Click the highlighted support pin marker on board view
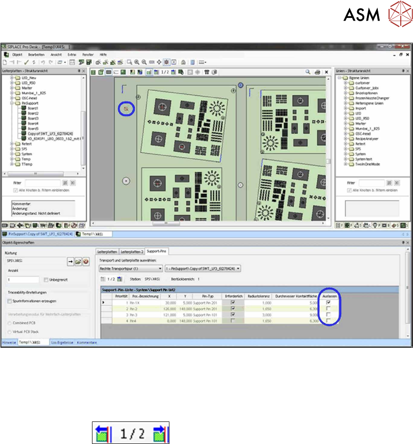This screenshot has height=444, width=413. coord(126,109)
